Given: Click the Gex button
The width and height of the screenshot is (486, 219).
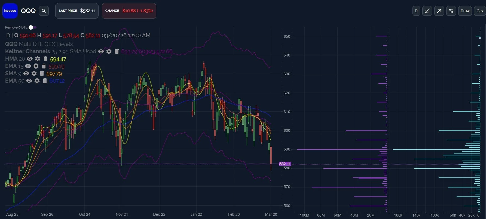Looking at the screenshot, I should click(x=480, y=11).
